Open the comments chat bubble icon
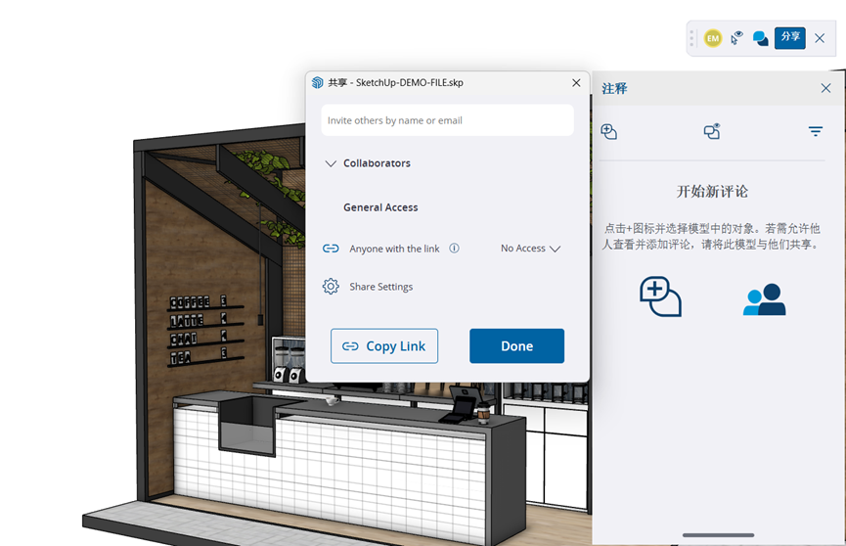Viewport: 846px width, 546px height. pos(760,38)
